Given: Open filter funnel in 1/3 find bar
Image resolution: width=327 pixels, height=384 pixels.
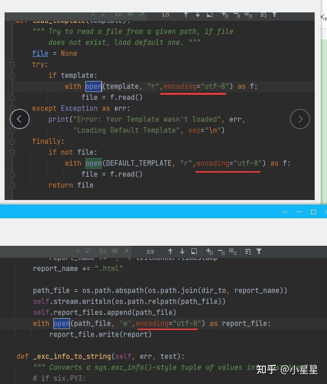Looking at the screenshot, I should click(x=274, y=15).
